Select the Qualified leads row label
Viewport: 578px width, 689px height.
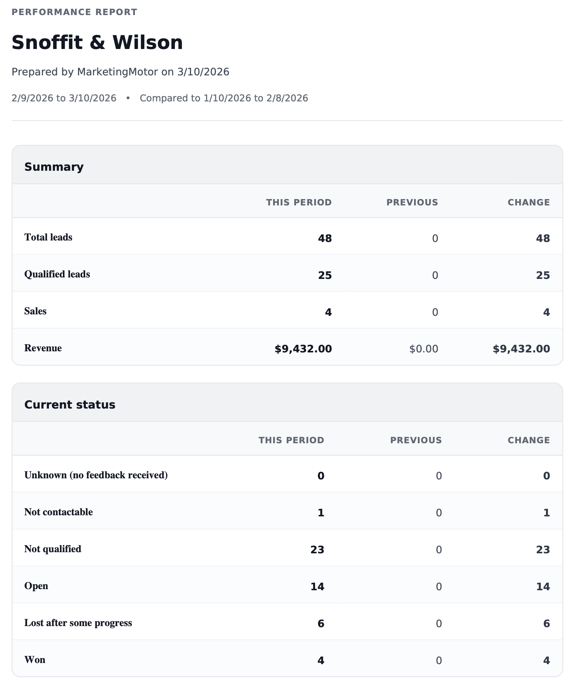point(57,274)
